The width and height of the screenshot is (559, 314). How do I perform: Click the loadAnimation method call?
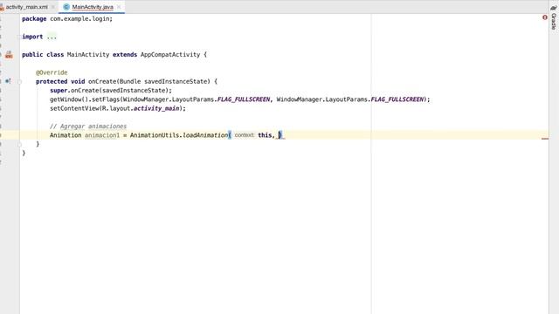click(205, 135)
